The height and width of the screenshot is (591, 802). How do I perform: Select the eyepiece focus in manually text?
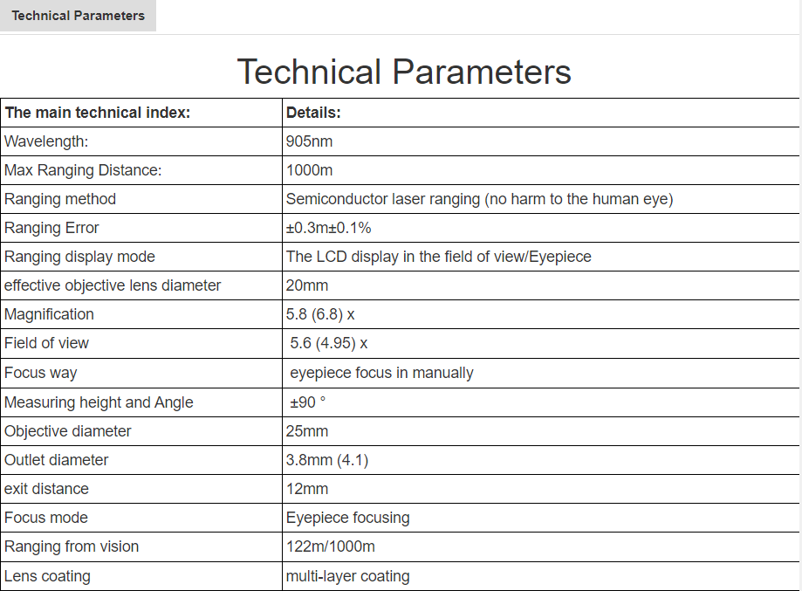point(381,373)
